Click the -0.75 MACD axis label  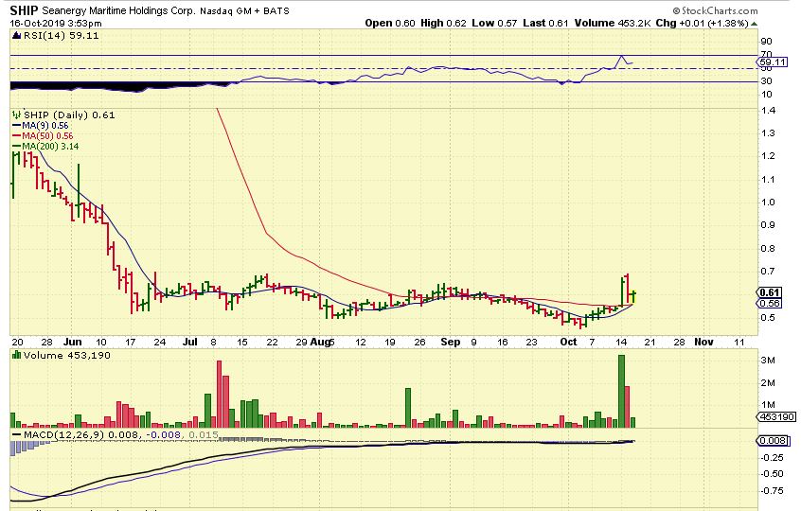[x=772, y=491]
